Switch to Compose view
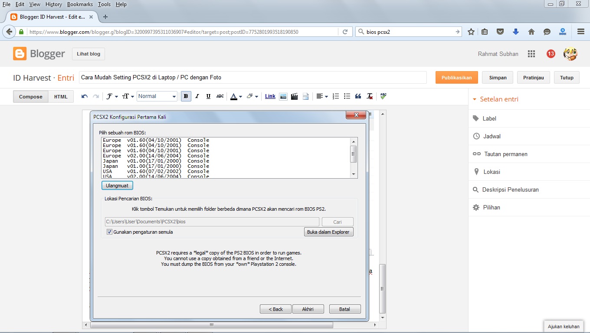 [x=31, y=97]
